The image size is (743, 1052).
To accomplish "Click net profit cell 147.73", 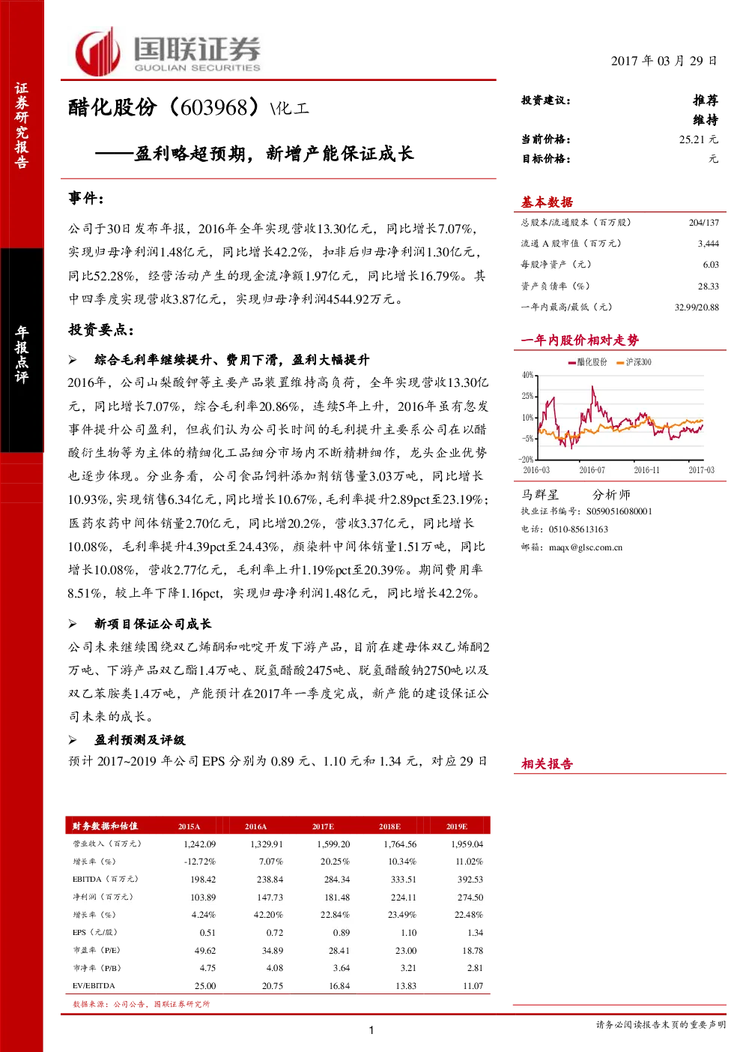I will 270,898.
